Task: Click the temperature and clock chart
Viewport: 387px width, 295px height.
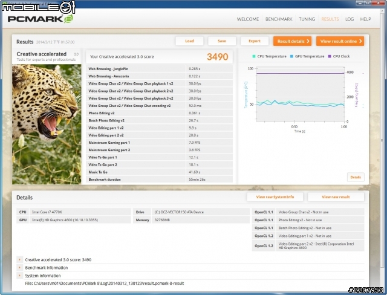Action: 301,94
